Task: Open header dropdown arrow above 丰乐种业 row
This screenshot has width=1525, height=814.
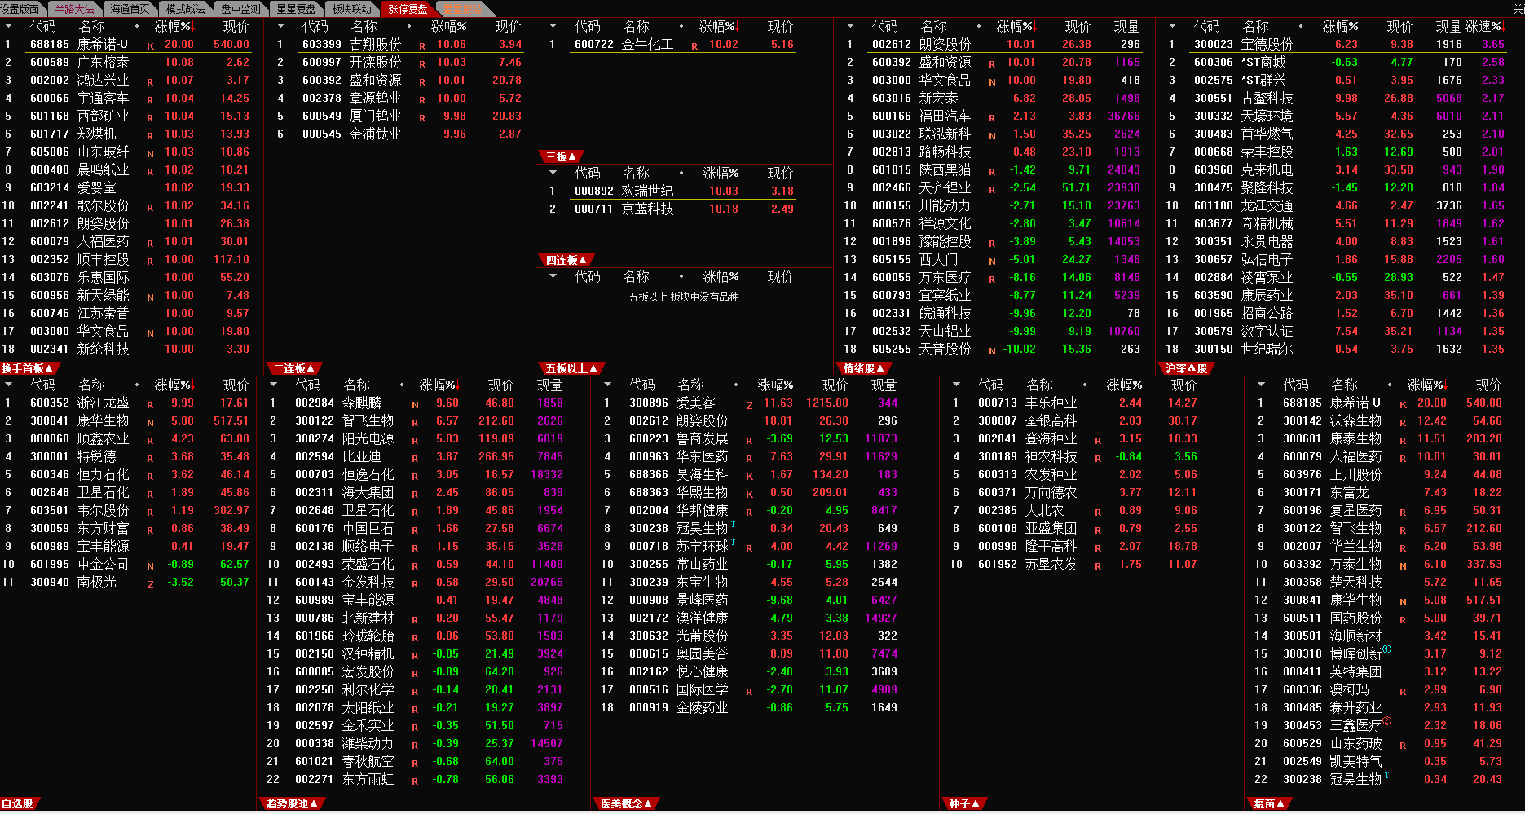Action: click(x=956, y=385)
